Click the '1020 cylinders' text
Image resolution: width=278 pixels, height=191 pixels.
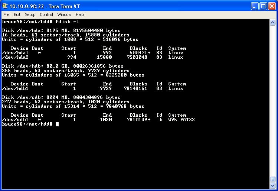(109, 102)
